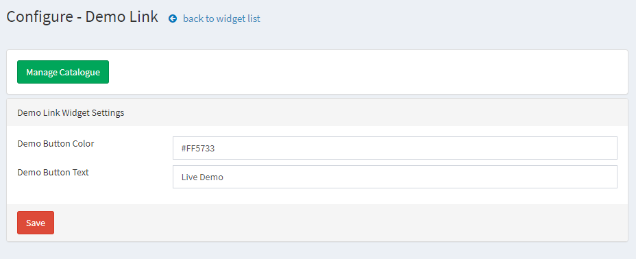Place cursor in the #FF5733 color value
This screenshot has height=259, width=636.
click(x=198, y=149)
